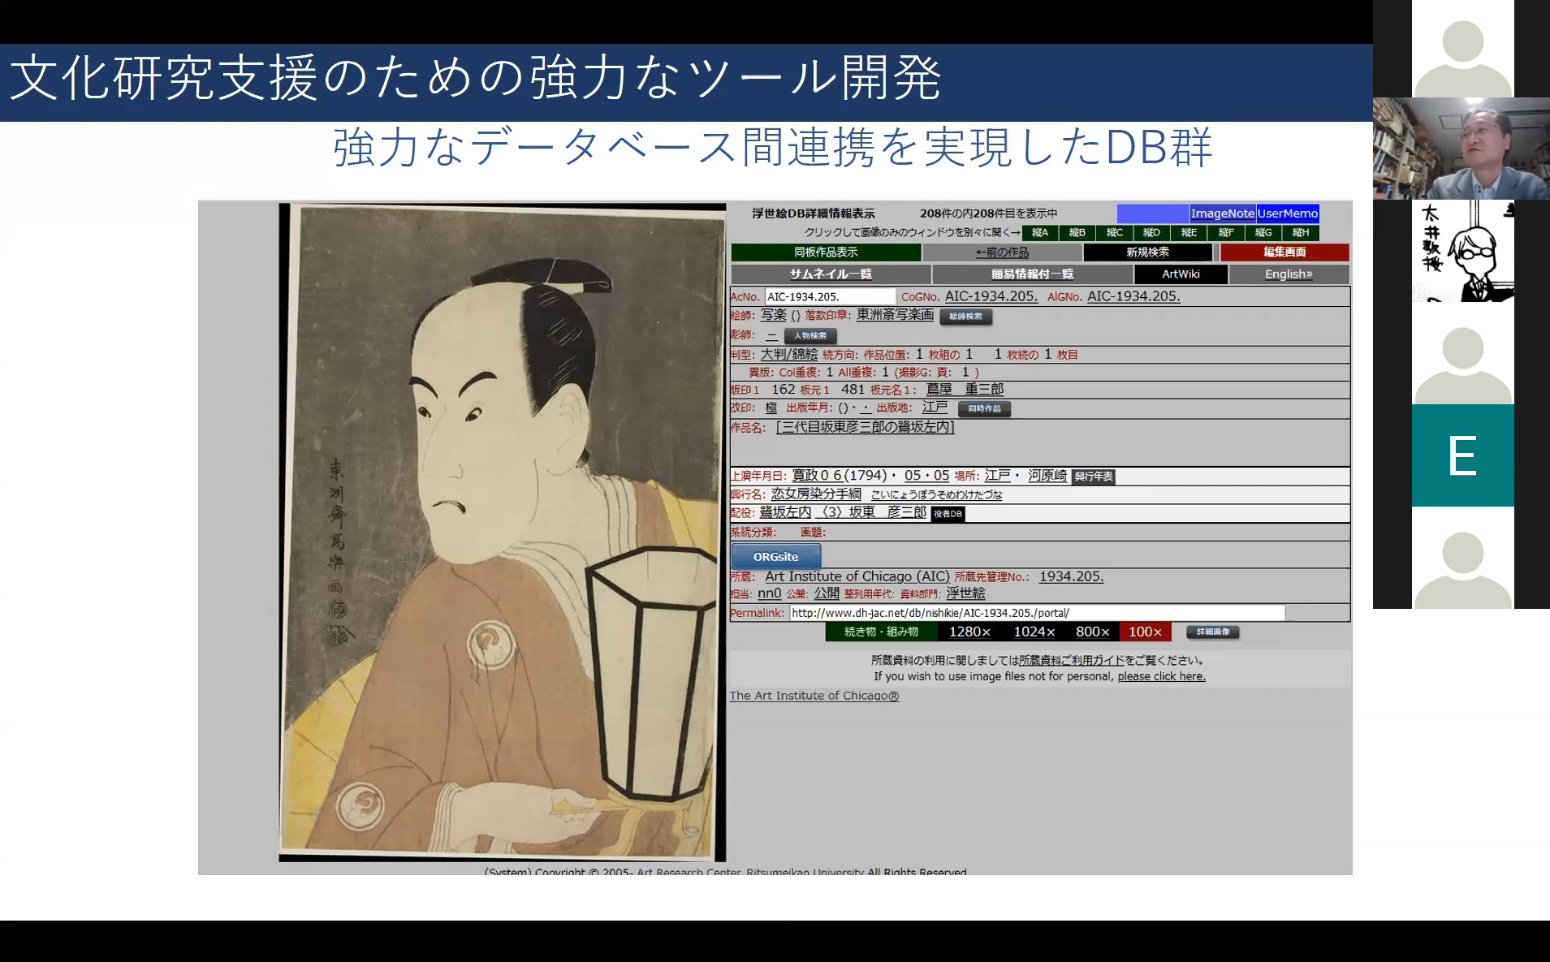Open the 役者DB actor database button
The image size is (1550, 962).
coord(948,514)
